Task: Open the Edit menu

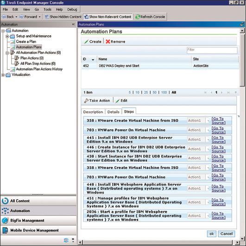Action: (15, 9)
